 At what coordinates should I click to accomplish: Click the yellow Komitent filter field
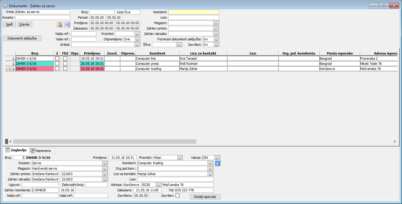pyautogui.click(x=194, y=12)
